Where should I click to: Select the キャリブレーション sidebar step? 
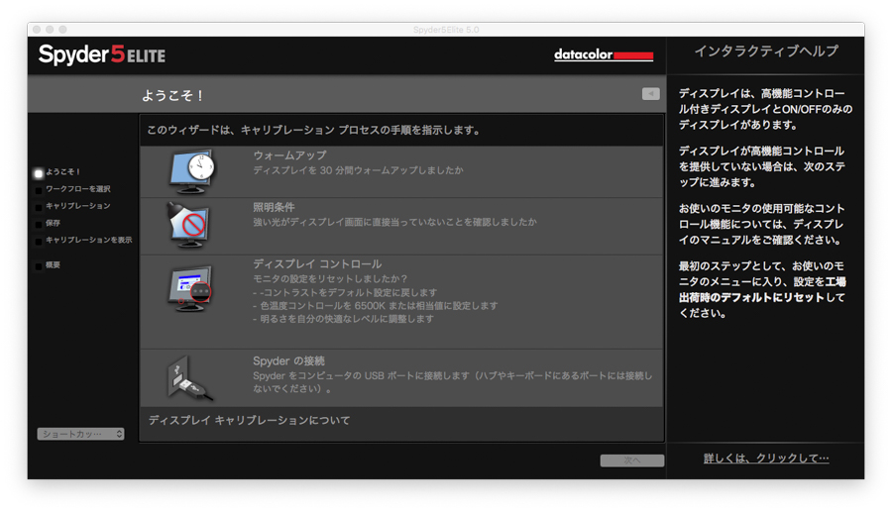[78, 206]
